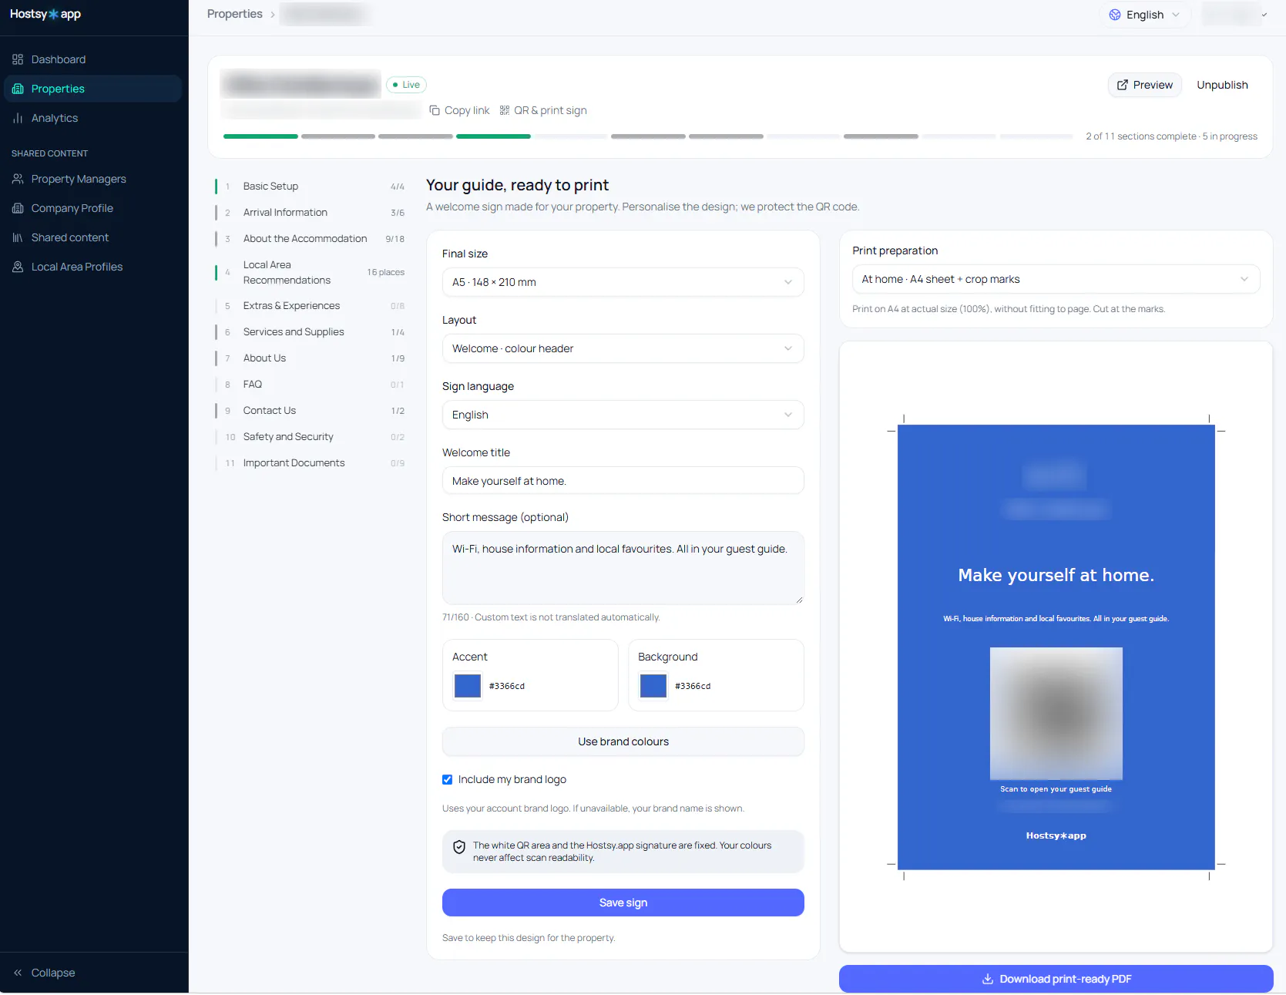The height and width of the screenshot is (995, 1286).
Task: Click the Save sign button
Action: (623, 903)
